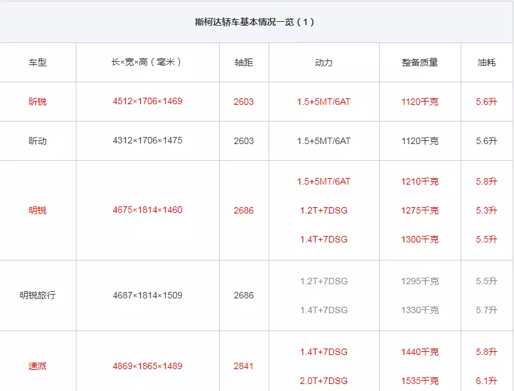Screen dimensions: 514x391
Task: Click 5.5升 beside 1295千克
Action: click(x=486, y=281)
